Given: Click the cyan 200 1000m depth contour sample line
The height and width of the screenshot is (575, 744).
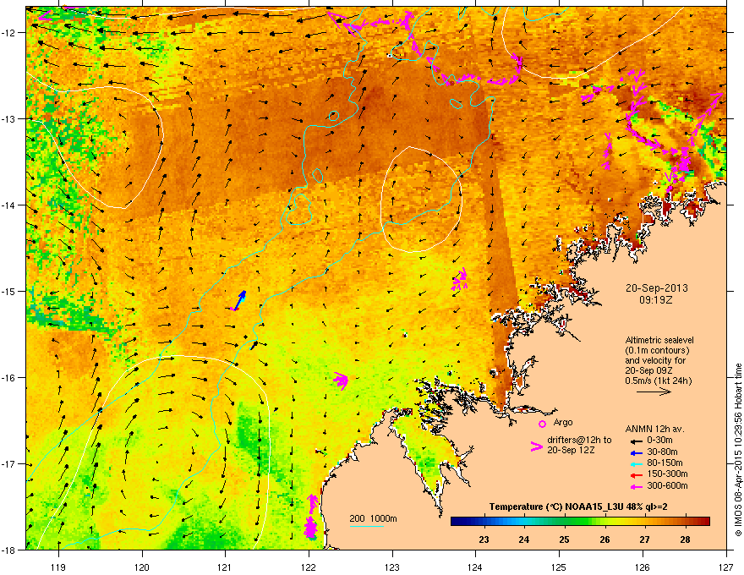Looking at the screenshot, I should (366, 526).
